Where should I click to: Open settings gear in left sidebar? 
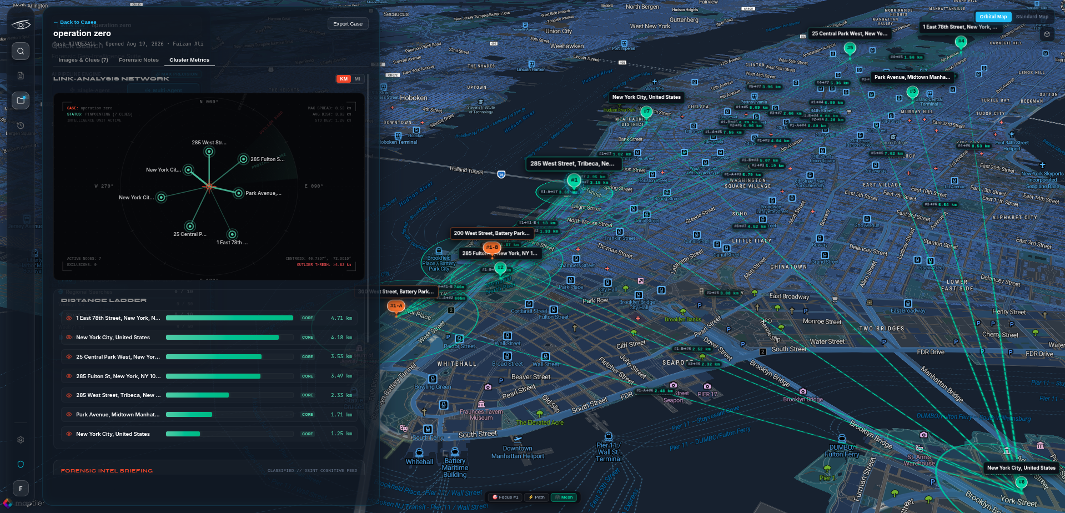click(x=21, y=440)
